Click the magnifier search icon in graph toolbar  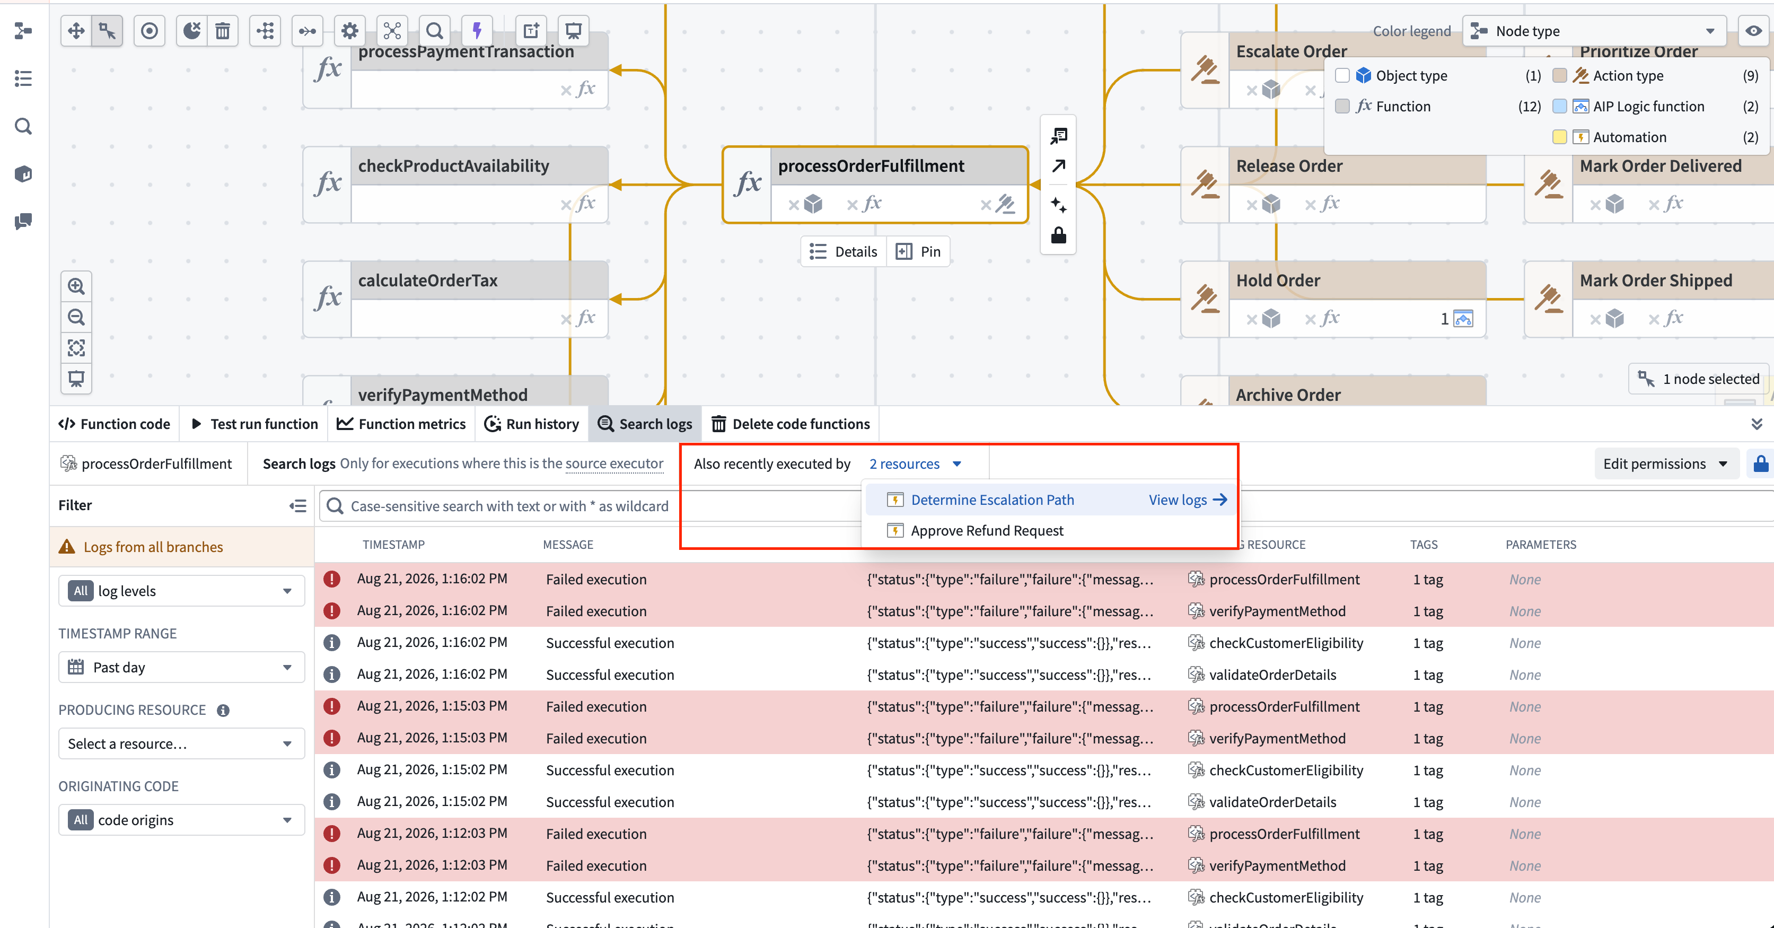click(435, 31)
